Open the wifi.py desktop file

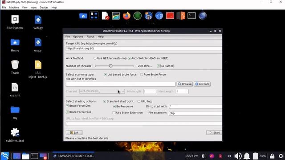38,22
